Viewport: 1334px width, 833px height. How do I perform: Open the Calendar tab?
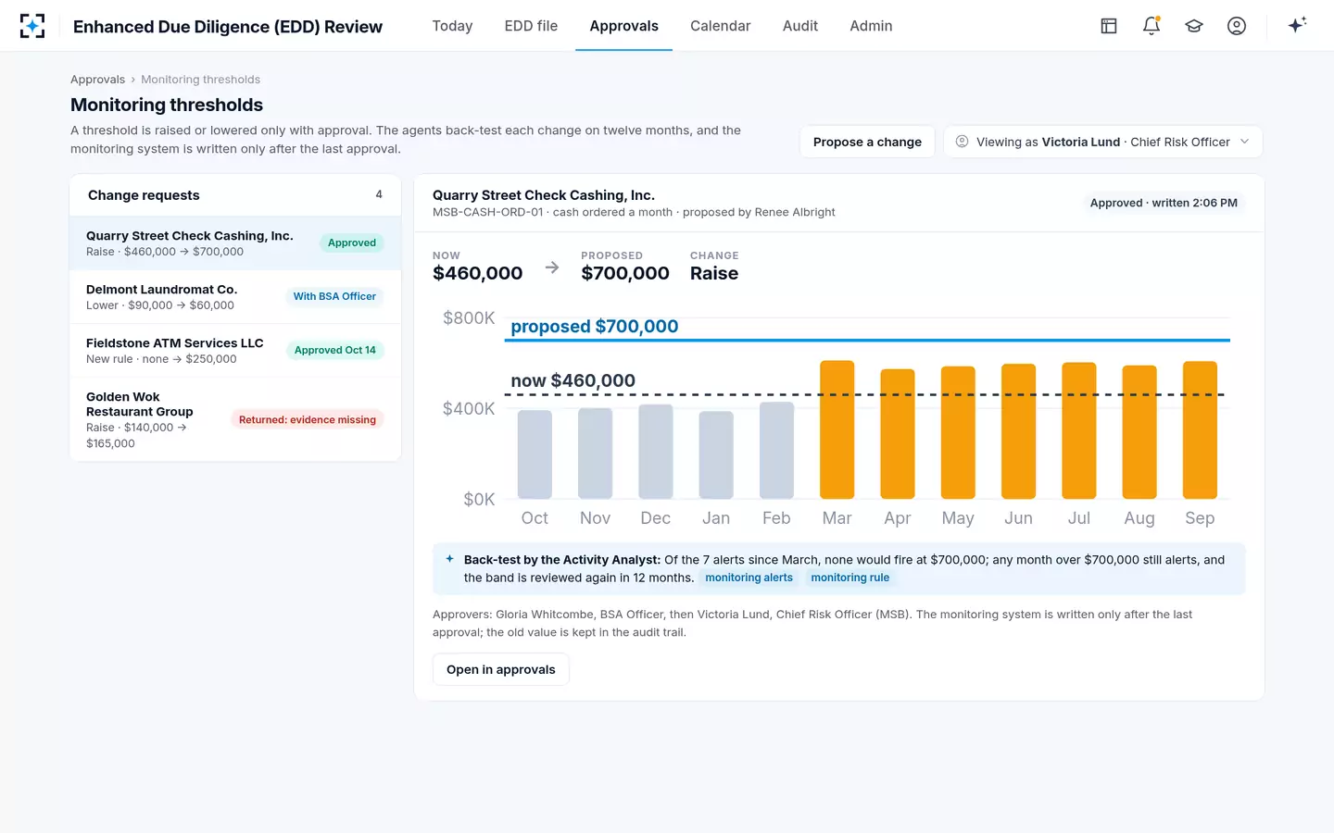(720, 26)
